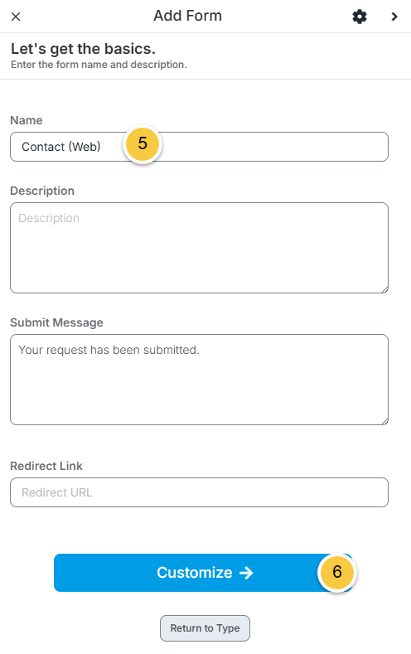Image resolution: width=411 pixels, height=654 pixels.
Task: Click the Add Form title text
Action: (187, 16)
